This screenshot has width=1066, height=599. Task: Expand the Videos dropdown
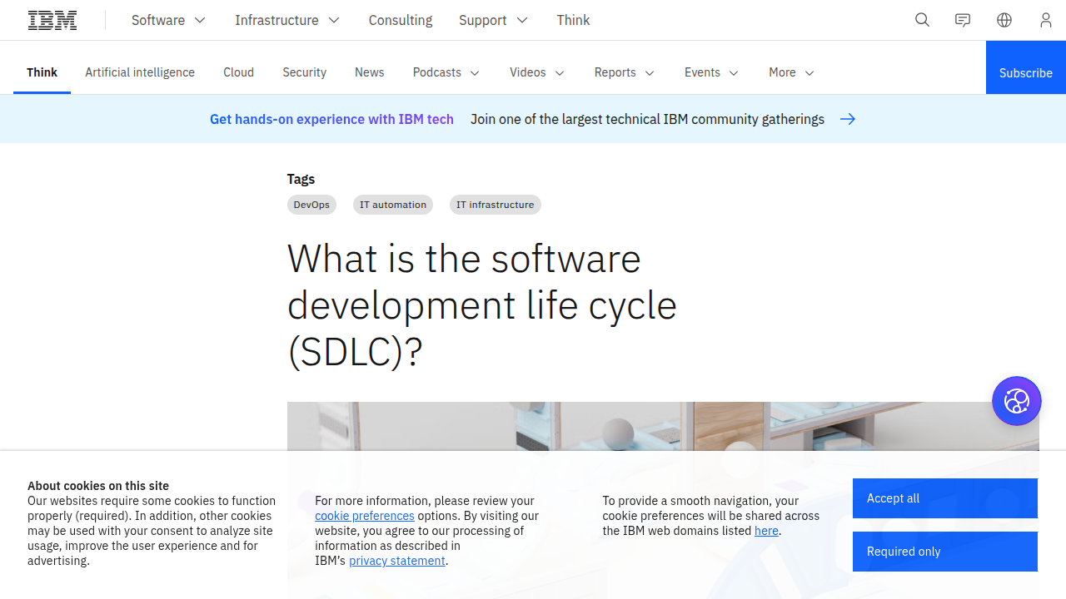[537, 72]
